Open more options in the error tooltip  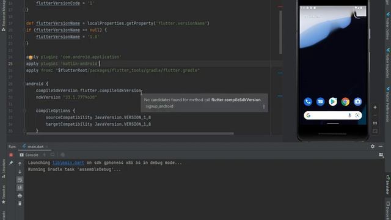[x=264, y=107]
